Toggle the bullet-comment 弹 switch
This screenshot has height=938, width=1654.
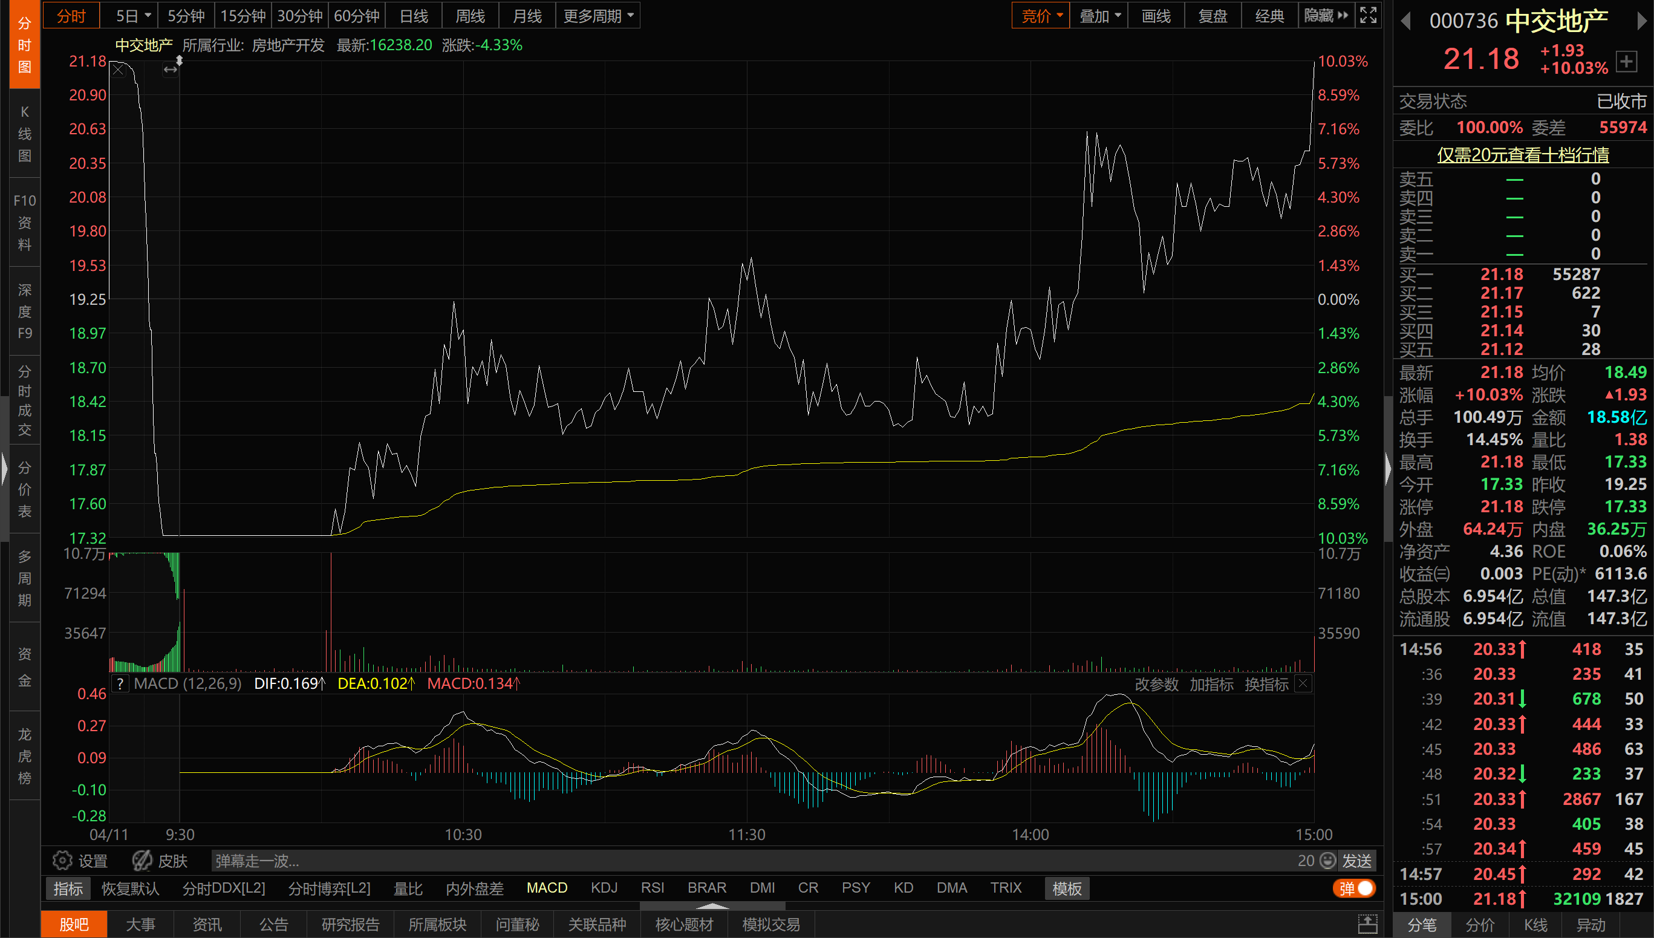pos(1355,888)
